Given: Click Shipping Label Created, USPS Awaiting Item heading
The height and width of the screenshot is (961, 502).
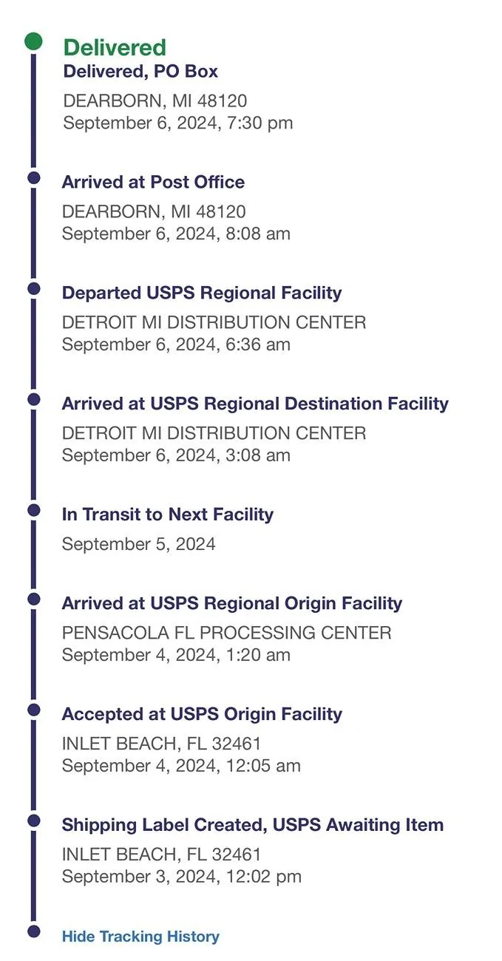Looking at the screenshot, I should tap(253, 825).
